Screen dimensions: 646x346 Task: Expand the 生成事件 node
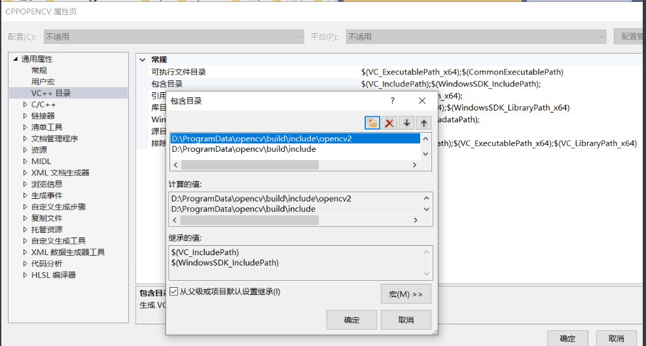tap(25, 196)
